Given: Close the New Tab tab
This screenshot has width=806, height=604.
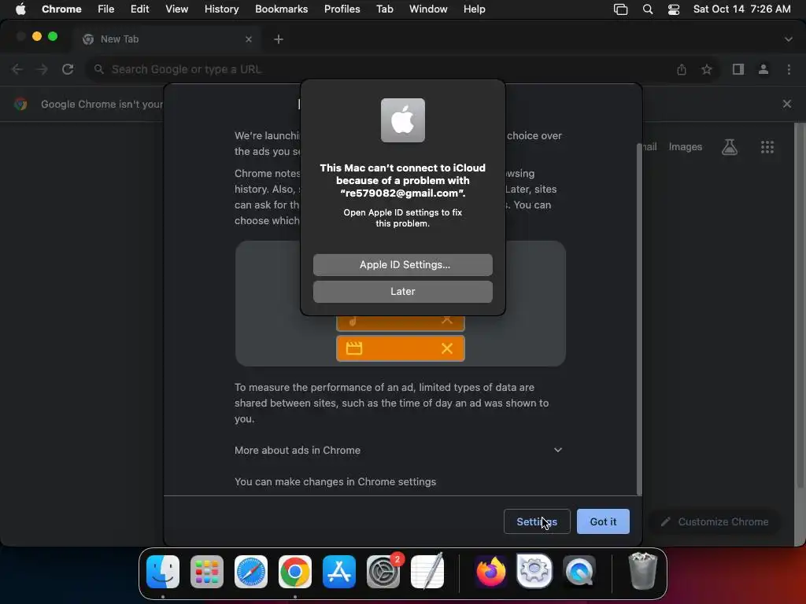Looking at the screenshot, I should coord(248,39).
